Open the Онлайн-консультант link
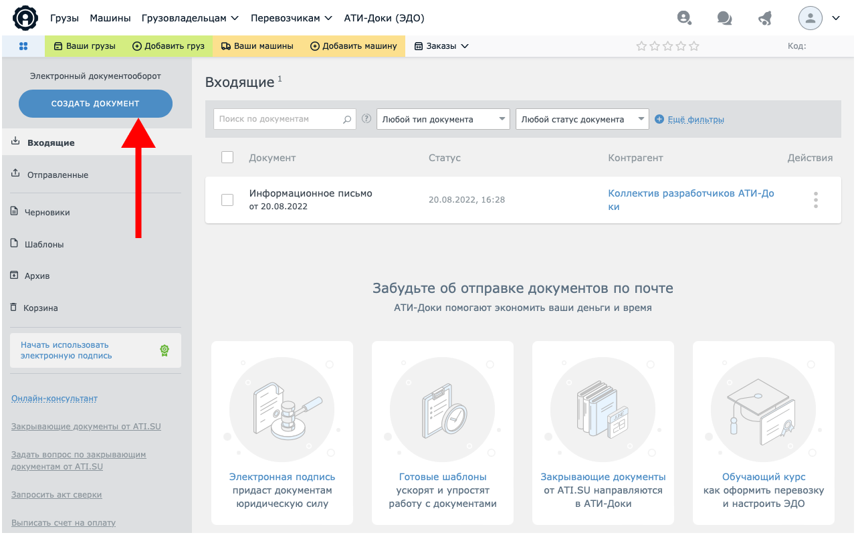The width and height of the screenshot is (856, 535). coord(54,398)
